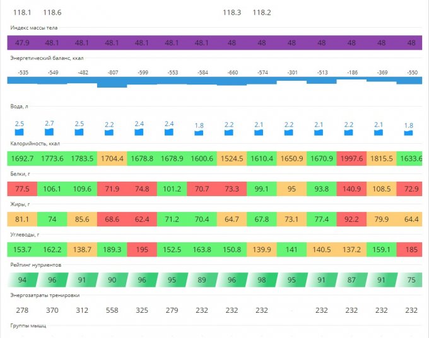Click the energy balance bar labeled -301
This screenshot has height=338, width=429.
click(292, 79)
